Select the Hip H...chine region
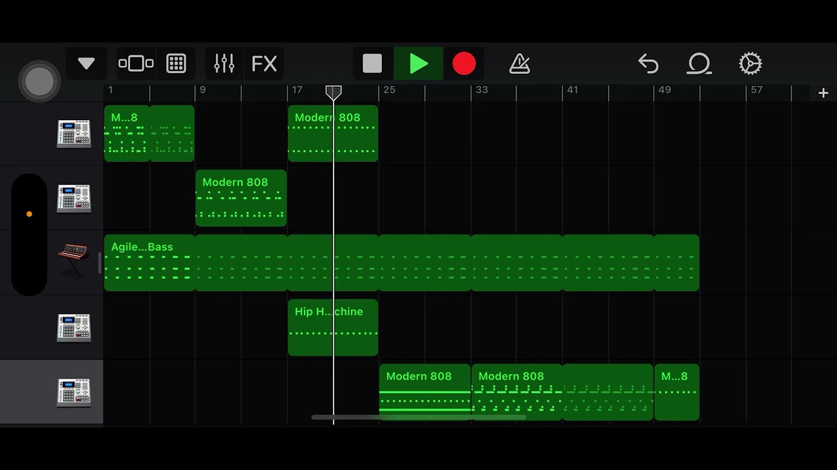 click(333, 327)
